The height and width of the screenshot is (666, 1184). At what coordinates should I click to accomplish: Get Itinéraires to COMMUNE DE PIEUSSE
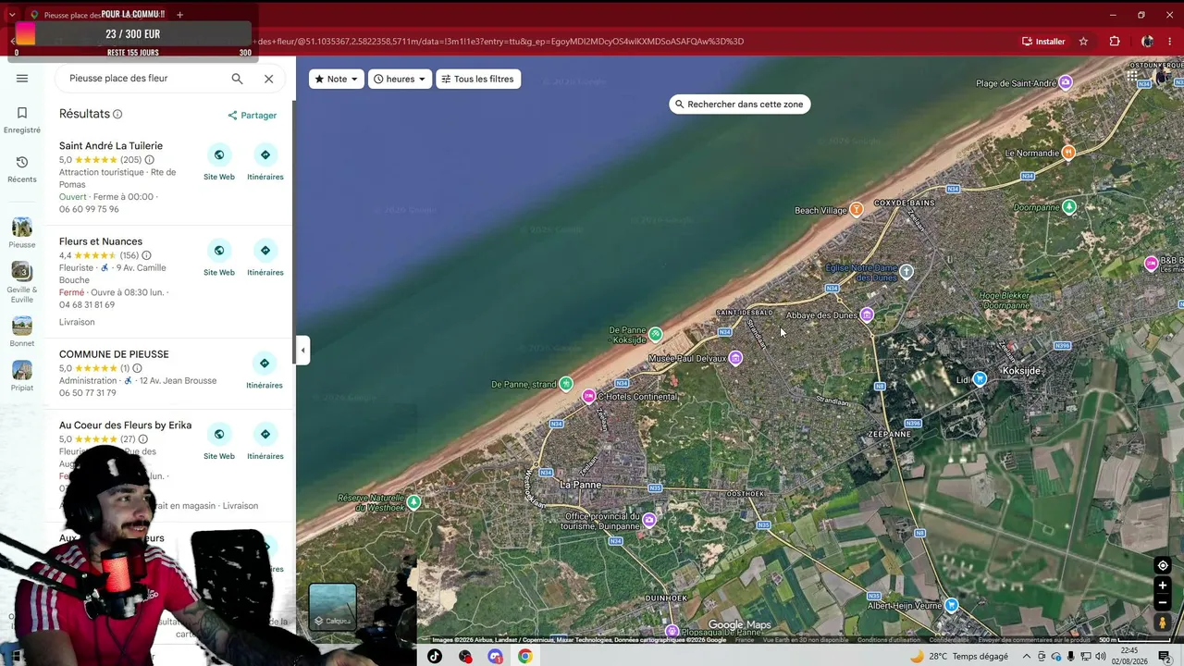pyautogui.click(x=265, y=371)
